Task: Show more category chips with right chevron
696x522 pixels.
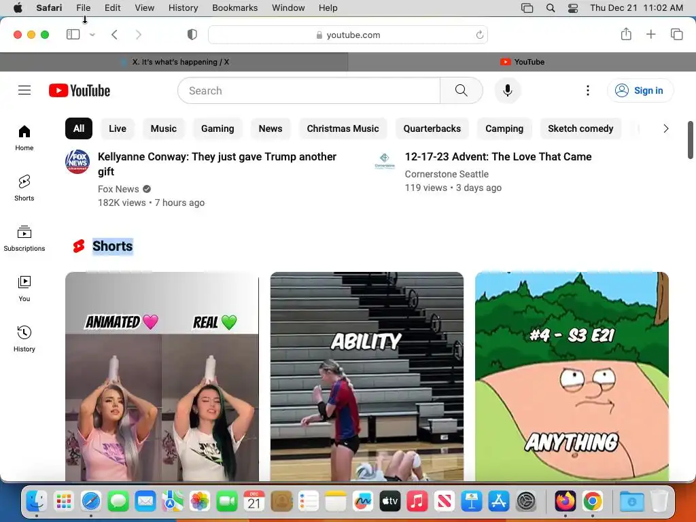Action: (x=666, y=128)
